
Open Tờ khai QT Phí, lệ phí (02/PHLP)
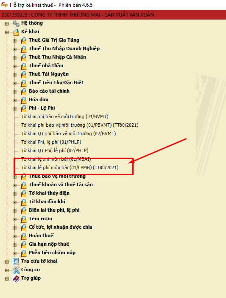point(55,150)
